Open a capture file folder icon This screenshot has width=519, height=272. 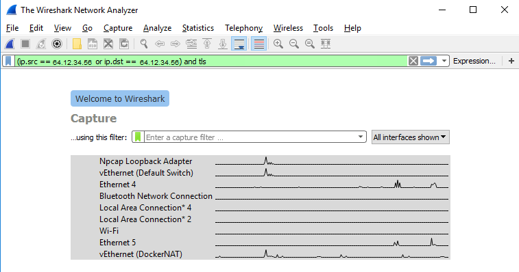[77, 44]
